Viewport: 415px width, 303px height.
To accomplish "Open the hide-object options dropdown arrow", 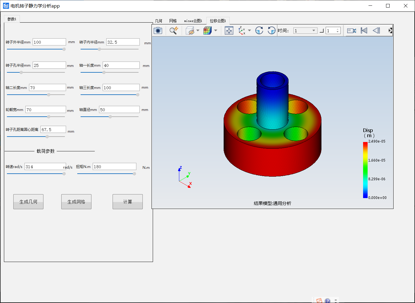I will [x=198, y=30].
